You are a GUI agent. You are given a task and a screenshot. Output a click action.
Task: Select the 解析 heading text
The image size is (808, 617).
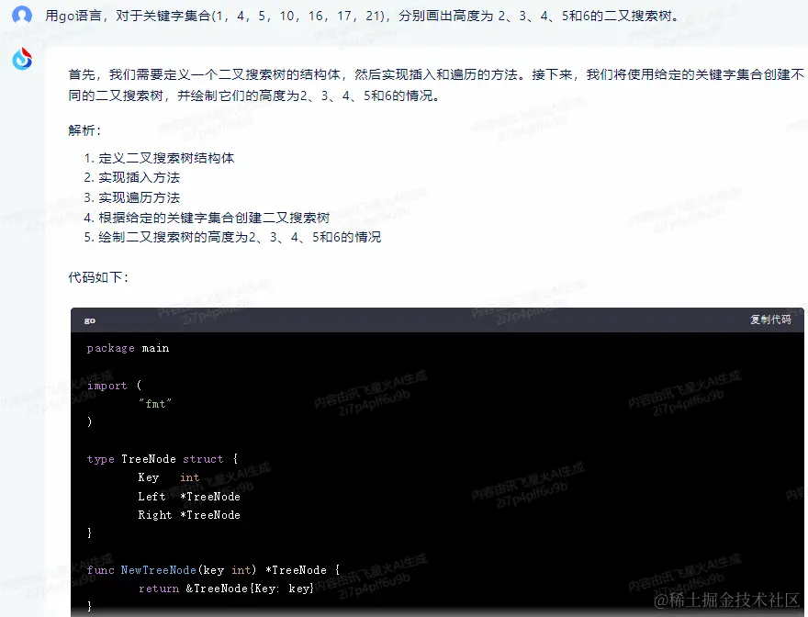pyautogui.click(x=85, y=129)
